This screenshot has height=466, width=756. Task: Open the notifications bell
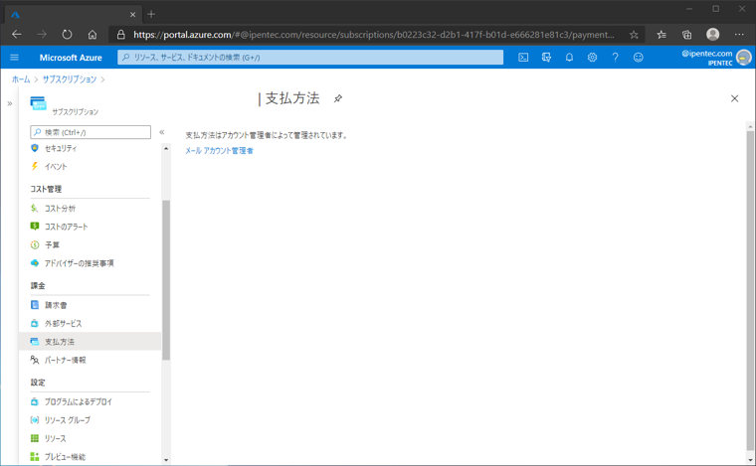pos(569,58)
